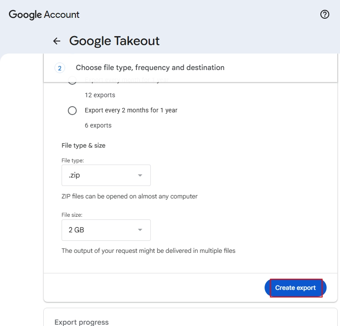Click the multiple files delivery note text
Viewport: 340px width, 326px height.
pos(148,251)
